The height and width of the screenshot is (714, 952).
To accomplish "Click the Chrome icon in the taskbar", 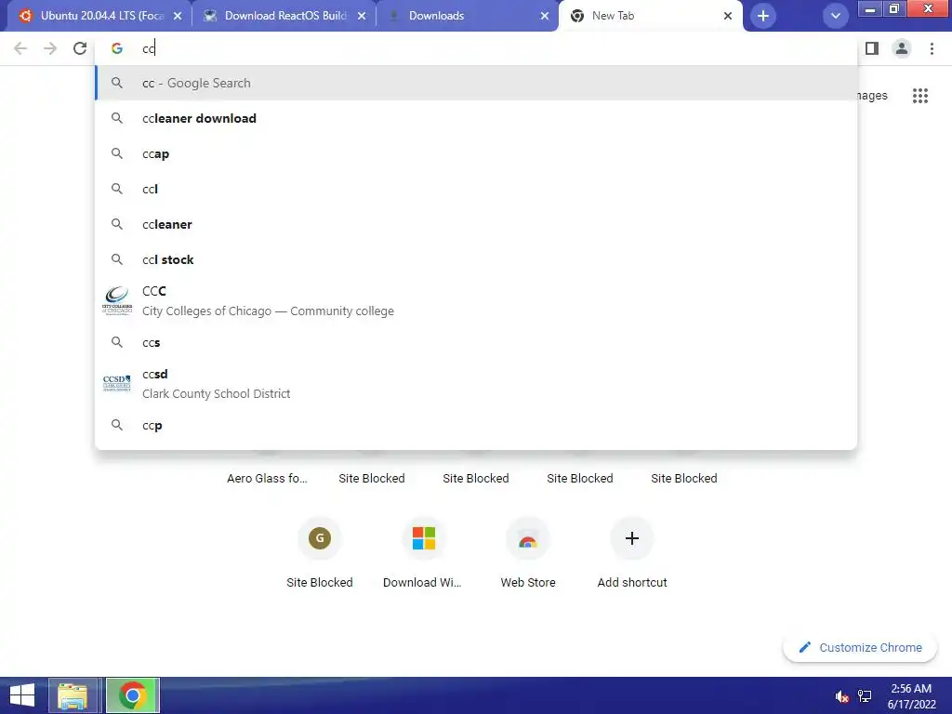I will [x=132, y=695].
